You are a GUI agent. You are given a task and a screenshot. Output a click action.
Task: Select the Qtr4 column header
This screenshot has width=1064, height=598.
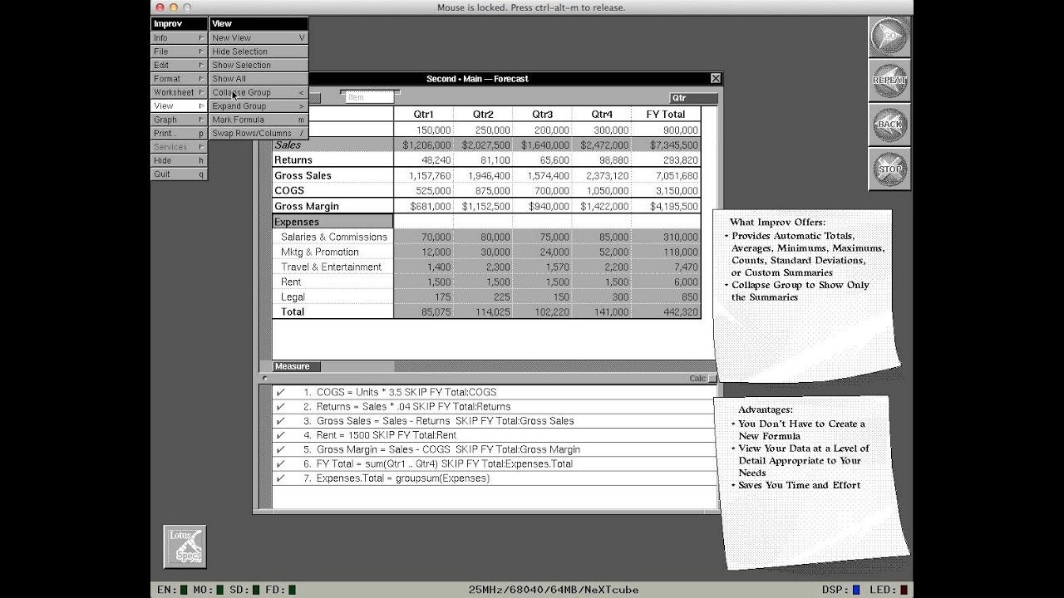pos(601,114)
